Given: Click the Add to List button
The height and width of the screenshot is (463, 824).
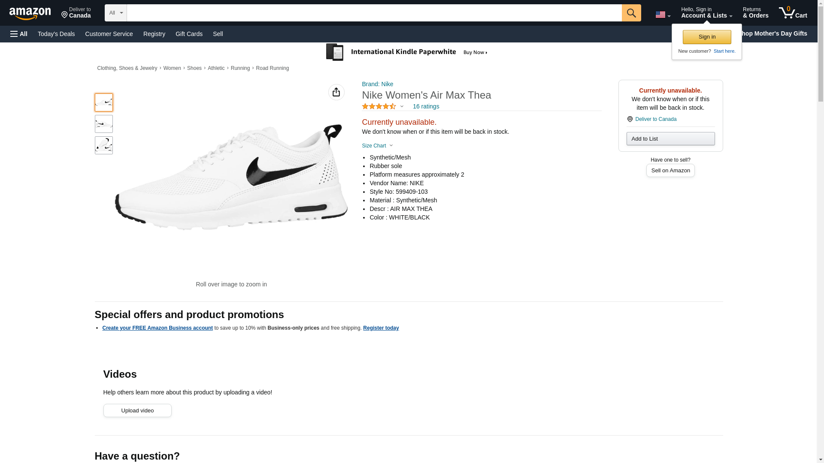Looking at the screenshot, I should click(670, 138).
